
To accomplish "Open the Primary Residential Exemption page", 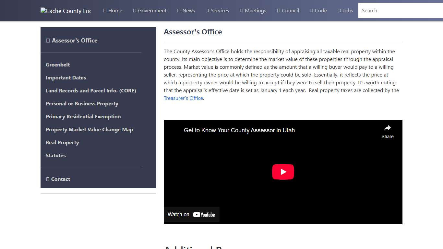I will click(83, 116).
